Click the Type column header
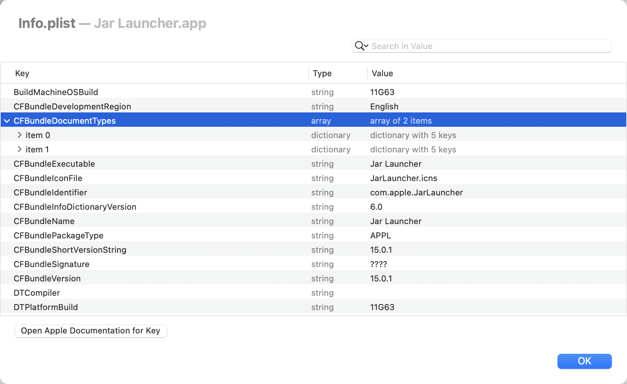The image size is (627, 384). click(322, 73)
